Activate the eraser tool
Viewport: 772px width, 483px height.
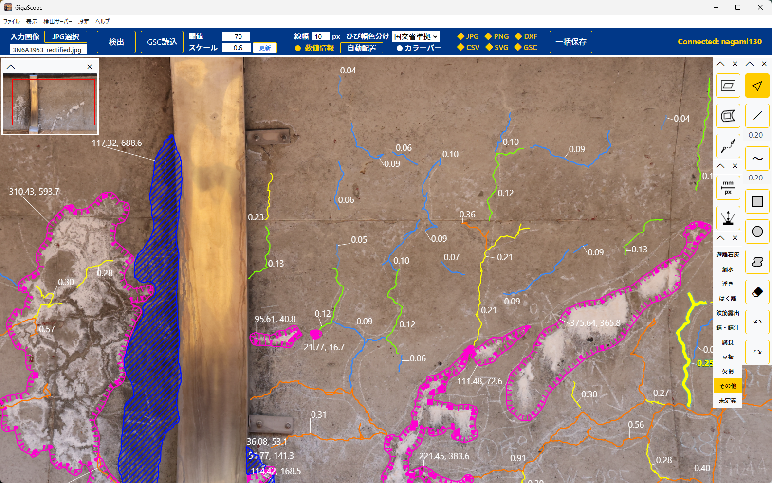757,292
